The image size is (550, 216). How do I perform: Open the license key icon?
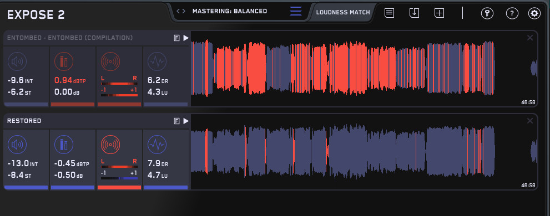point(487,13)
